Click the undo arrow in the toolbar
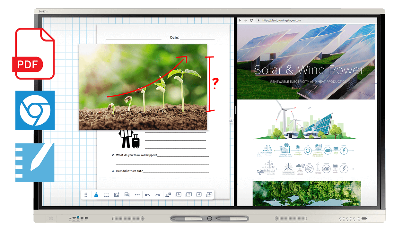The height and width of the screenshot is (231, 411). pyautogui.click(x=147, y=194)
